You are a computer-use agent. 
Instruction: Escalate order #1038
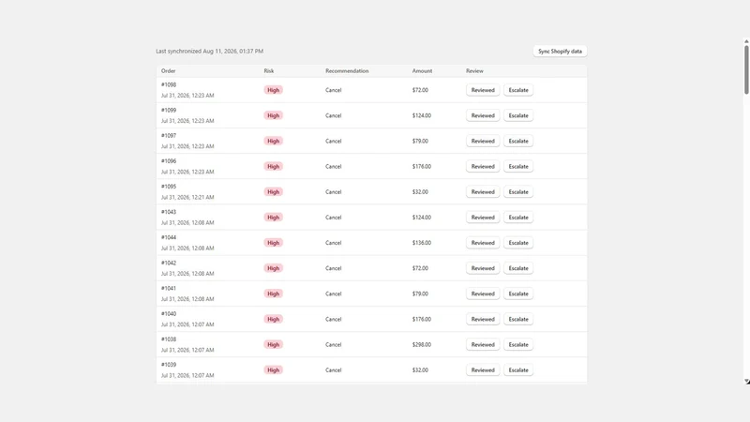point(518,344)
